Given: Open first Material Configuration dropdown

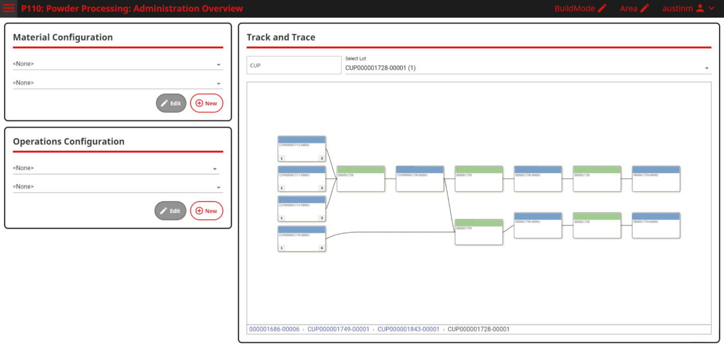Looking at the screenshot, I should click(x=117, y=64).
